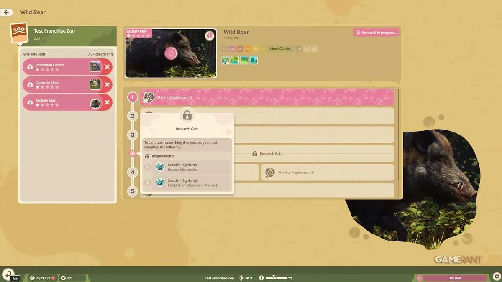Click the Research in progress button
Image resolution: width=502 pixels, height=282 pixels.
[376, 32]
